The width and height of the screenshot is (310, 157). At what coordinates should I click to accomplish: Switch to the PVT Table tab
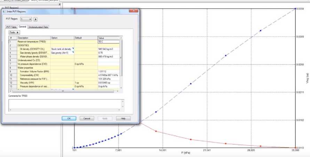click(11, 27)
